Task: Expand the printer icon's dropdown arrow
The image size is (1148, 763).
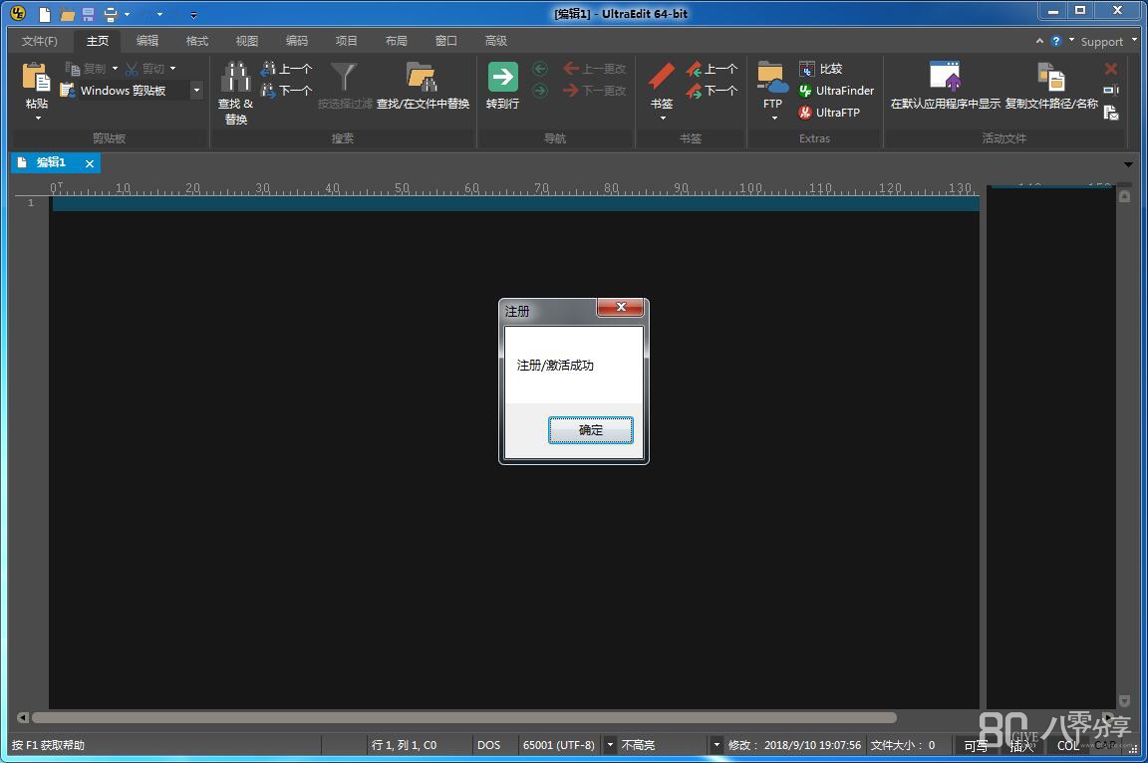Action: (128, 14)
